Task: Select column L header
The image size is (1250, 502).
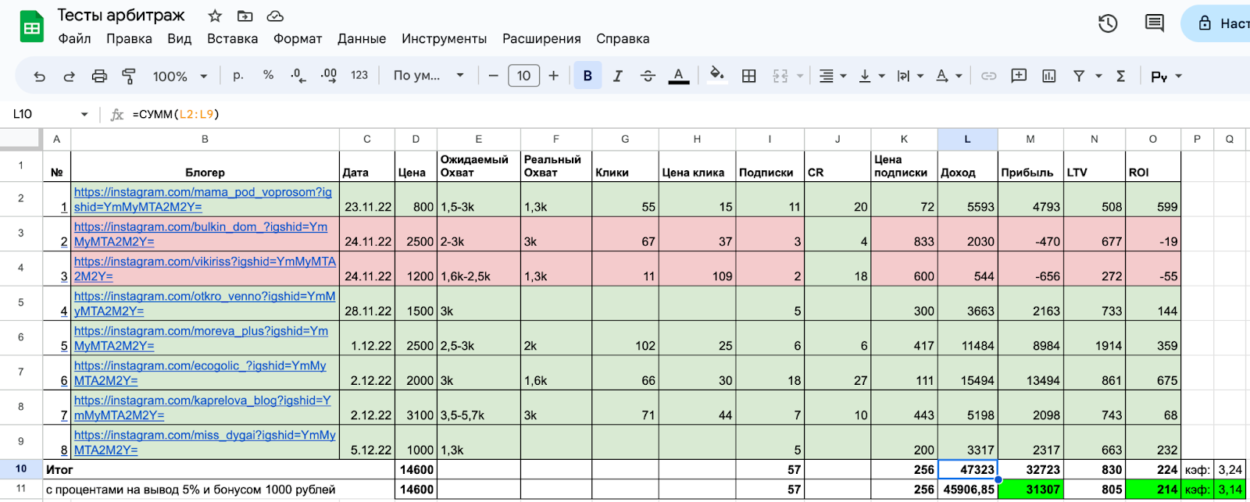Action: click(x=967, y=139)
